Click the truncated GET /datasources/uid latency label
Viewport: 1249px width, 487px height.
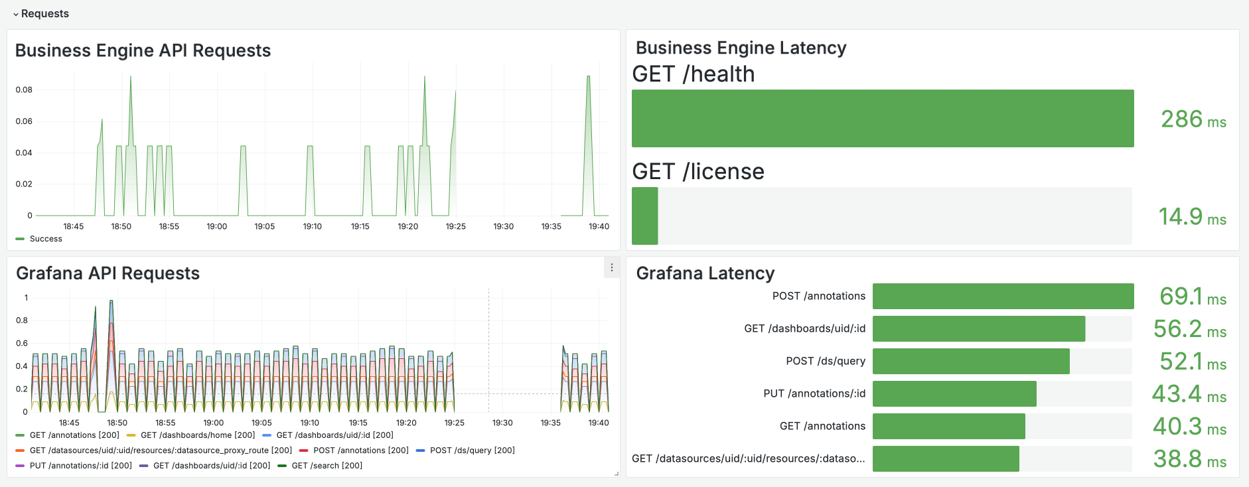pyautogui.click(x=749, y=458)
